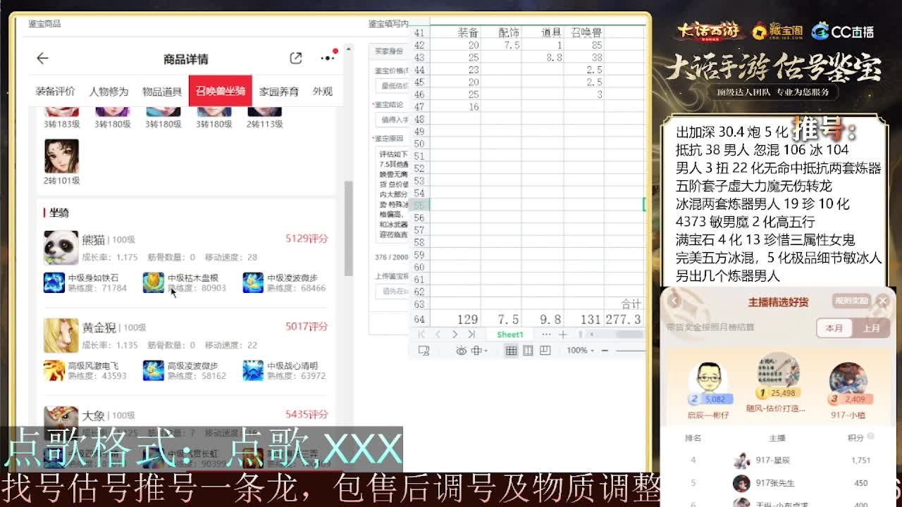This screenshot has width=902, height=507.
Task: Switch to the 物品道具 tab
Action: point(162,92)
